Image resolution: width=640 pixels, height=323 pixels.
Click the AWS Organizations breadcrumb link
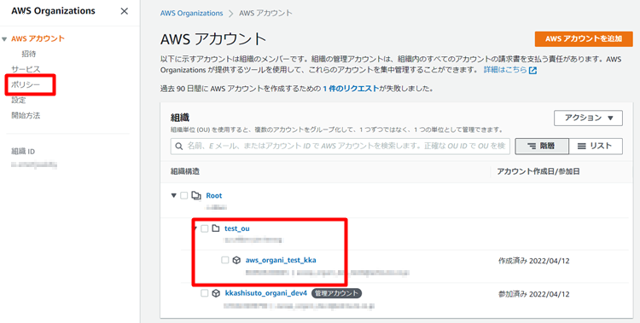pos(191,13)
